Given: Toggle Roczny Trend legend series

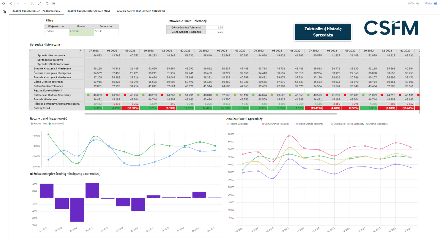Looking at the screenshot, I should coord(39,124).
